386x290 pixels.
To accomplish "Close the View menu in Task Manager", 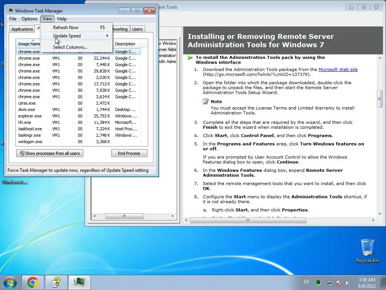I will pos(47,19).
